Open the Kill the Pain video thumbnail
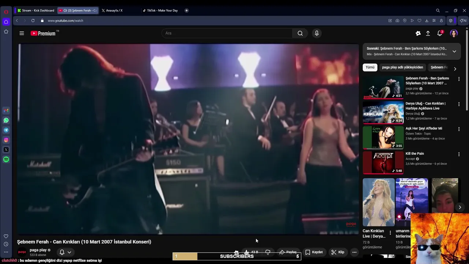 pos(383,163)
